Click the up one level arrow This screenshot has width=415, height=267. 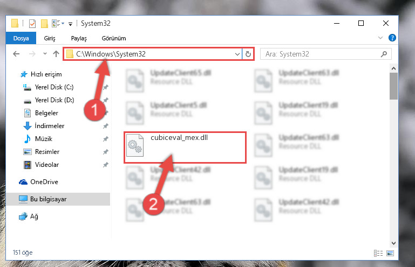click(56, 54)
